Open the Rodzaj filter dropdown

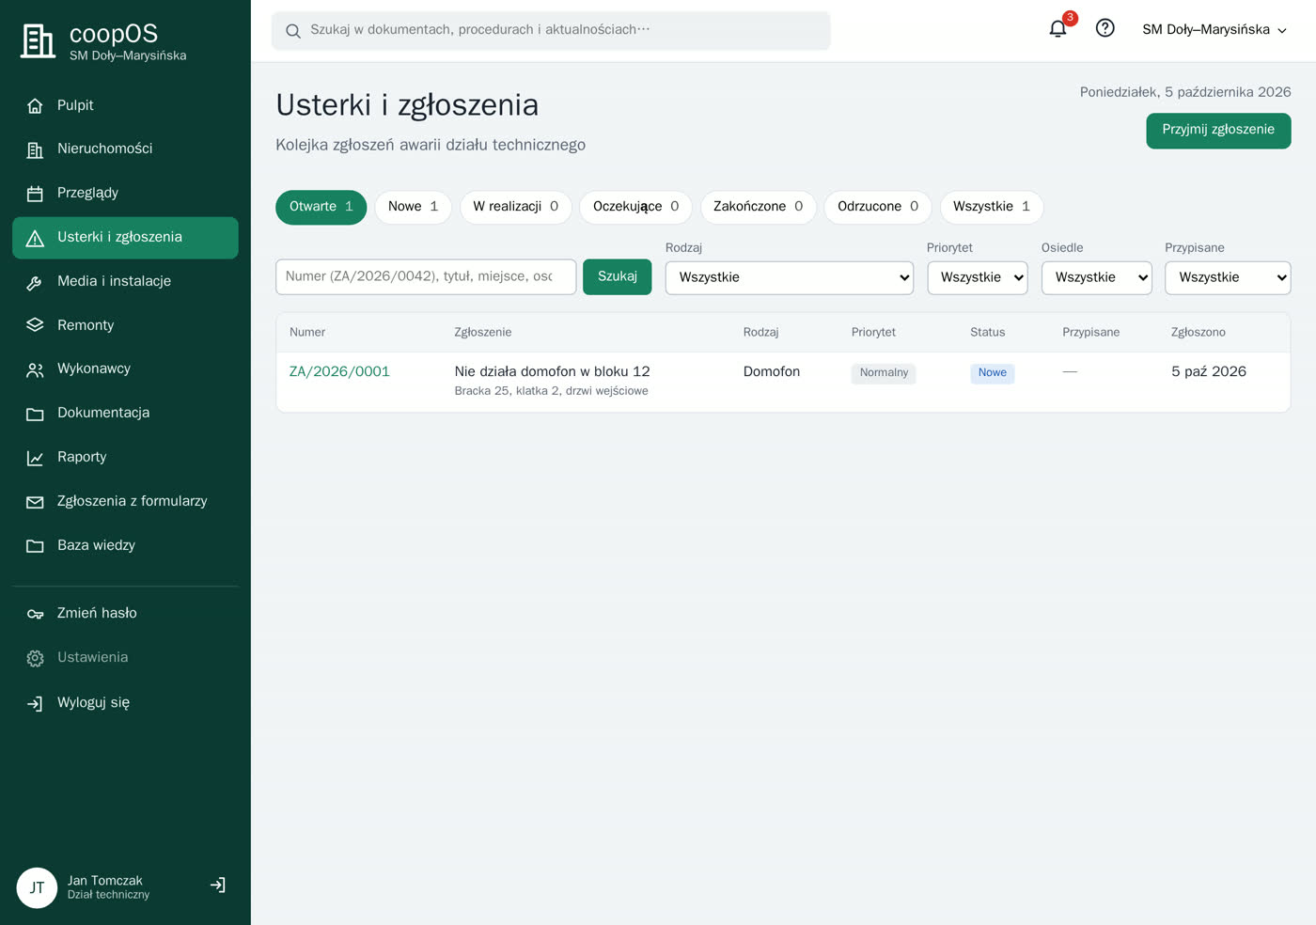789,277
